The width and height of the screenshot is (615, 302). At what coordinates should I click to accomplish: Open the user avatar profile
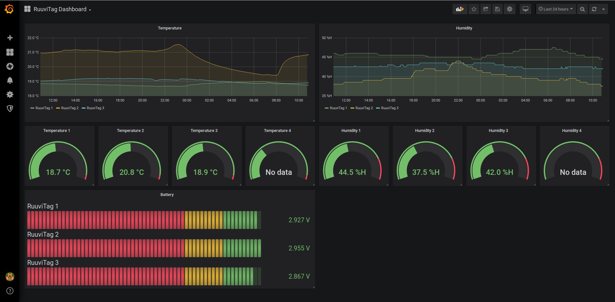(x=10, y=276)
